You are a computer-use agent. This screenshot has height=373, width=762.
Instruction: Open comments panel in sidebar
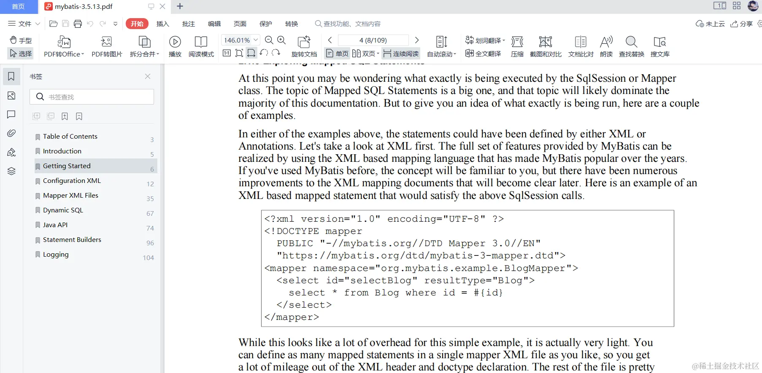[11, 114]
